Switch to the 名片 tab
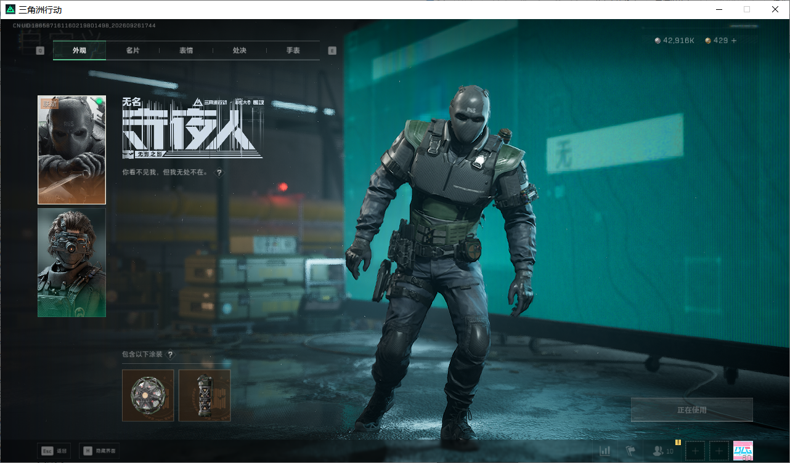 click(132, 50)
